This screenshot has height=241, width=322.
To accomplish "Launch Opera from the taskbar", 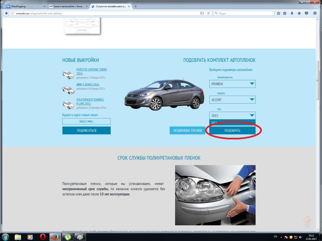I will [41, 237].
